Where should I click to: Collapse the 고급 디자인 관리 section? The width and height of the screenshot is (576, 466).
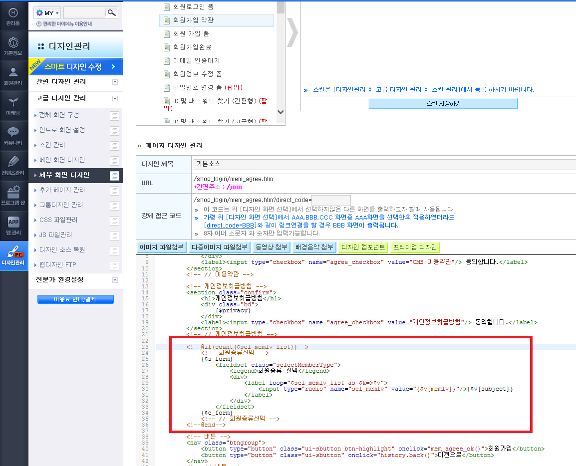115,98
